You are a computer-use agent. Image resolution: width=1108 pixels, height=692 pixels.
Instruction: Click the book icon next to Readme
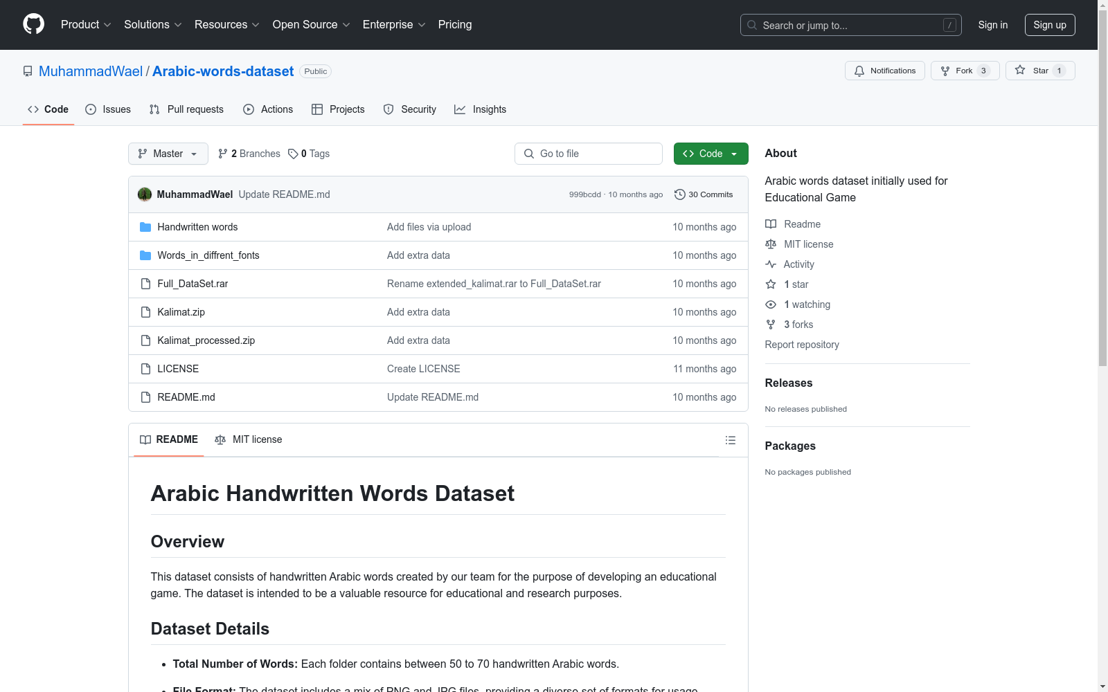[771, 224]
